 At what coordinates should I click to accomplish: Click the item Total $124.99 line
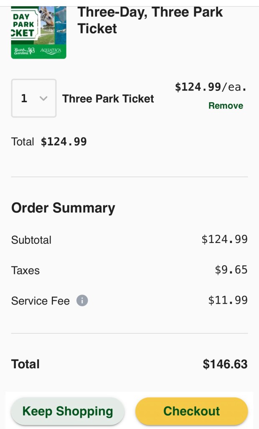(x=49, y=142)
